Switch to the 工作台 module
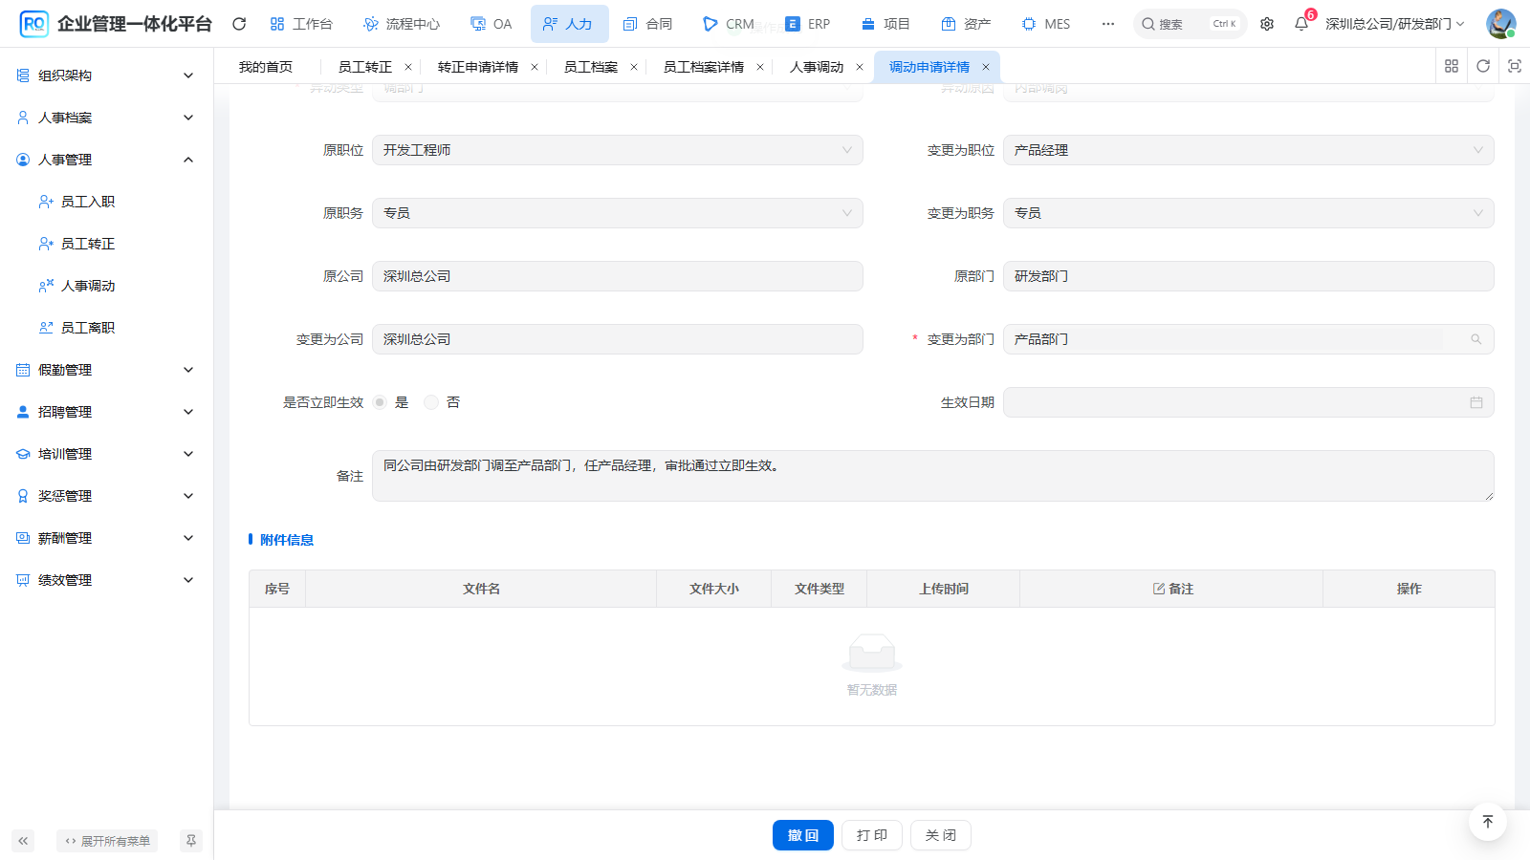Screen dimensions: 1530x860 coord(301,24)
